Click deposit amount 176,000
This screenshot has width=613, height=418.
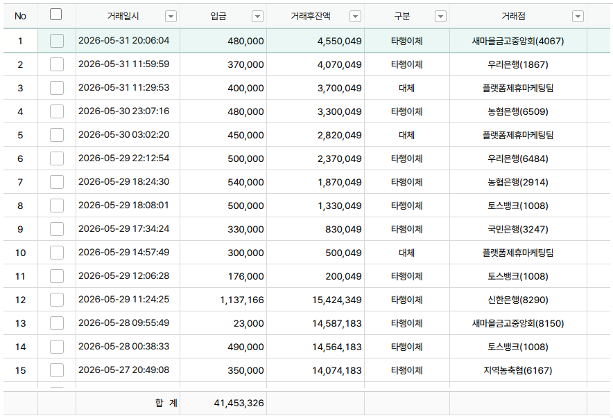click(246, 276)
